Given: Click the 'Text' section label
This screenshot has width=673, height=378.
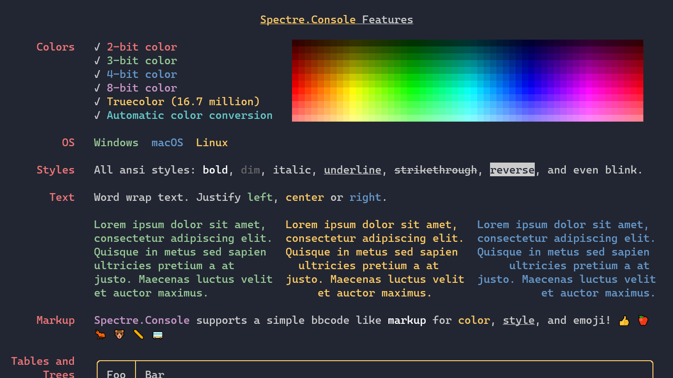Looking at the screenshot, I should coord(62,197).
